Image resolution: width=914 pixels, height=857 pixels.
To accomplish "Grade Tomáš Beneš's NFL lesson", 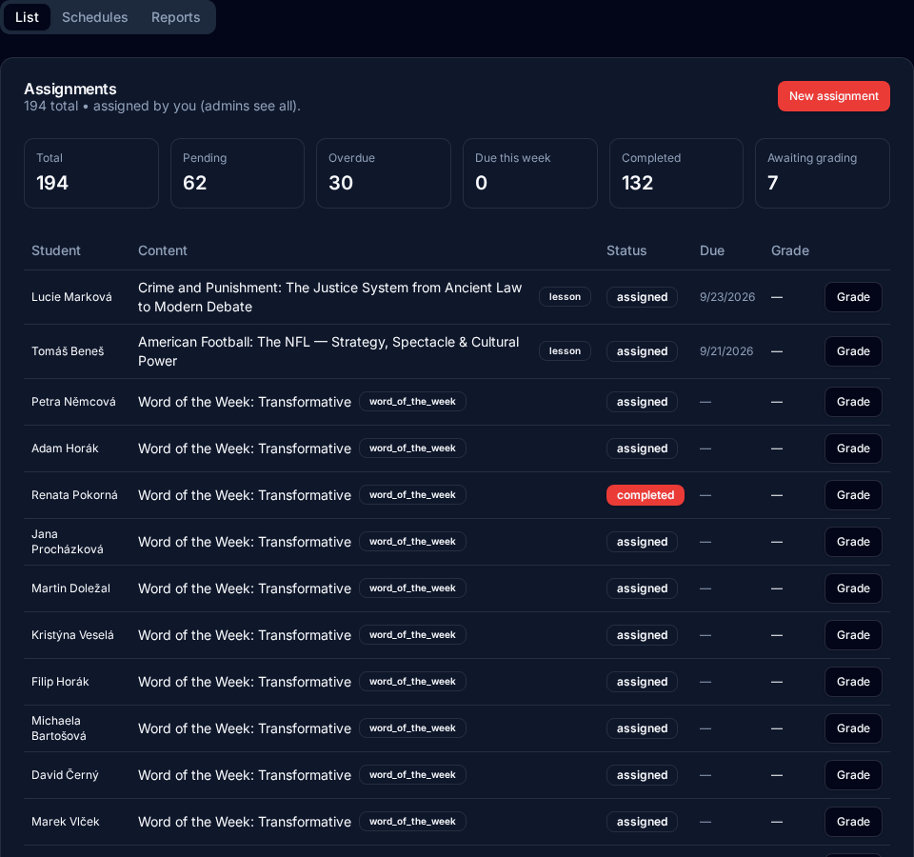I will pos(853,351).
